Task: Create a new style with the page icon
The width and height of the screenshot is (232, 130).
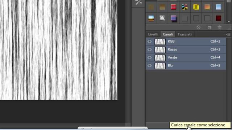Action: pyautogui.click(x=210, y=27)
